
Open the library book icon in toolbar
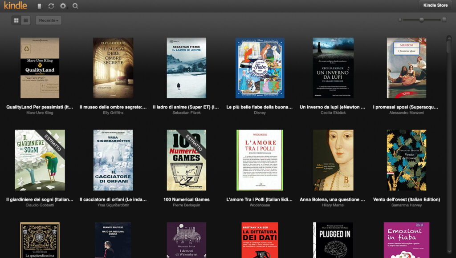(40, 6)
